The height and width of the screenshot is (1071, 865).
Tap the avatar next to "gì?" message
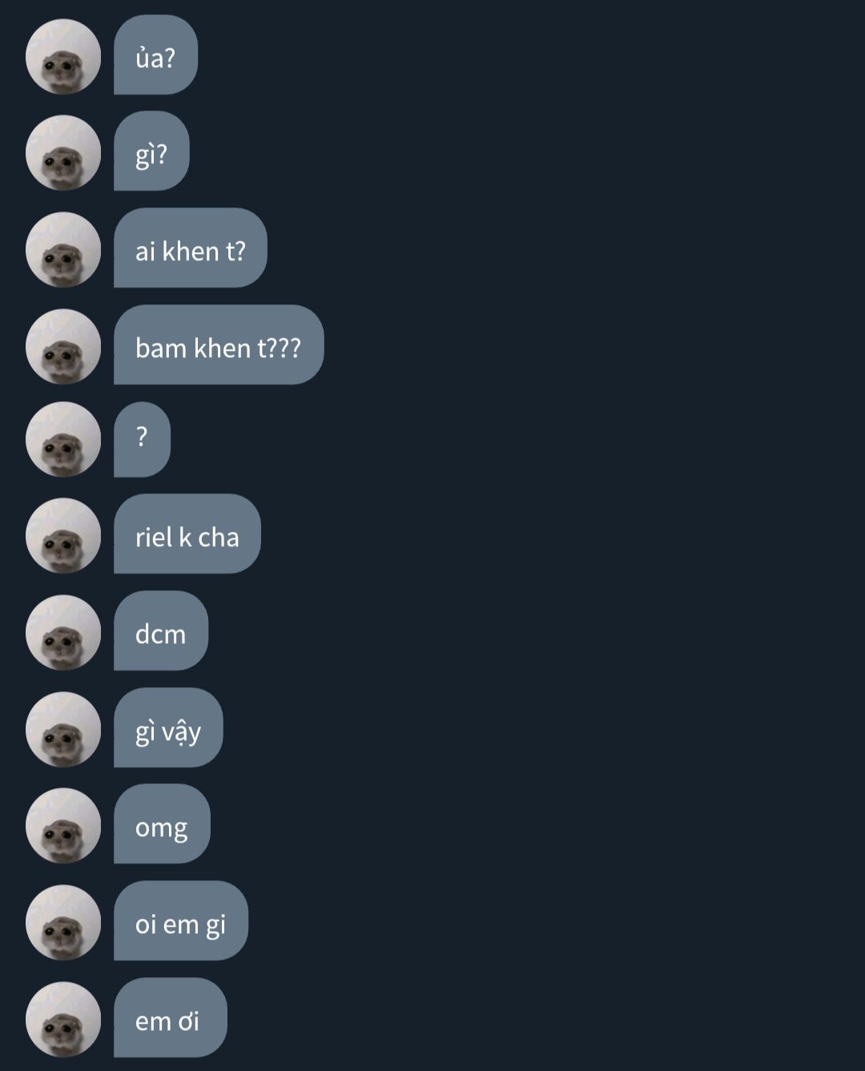coord(63,153)
